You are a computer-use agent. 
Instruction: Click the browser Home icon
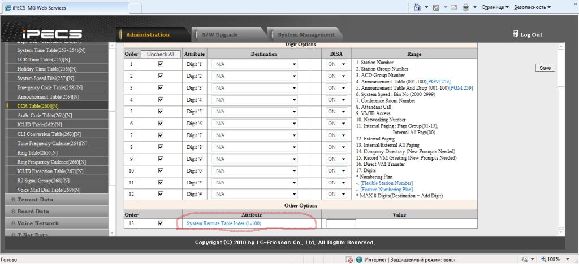coord(417,7)
